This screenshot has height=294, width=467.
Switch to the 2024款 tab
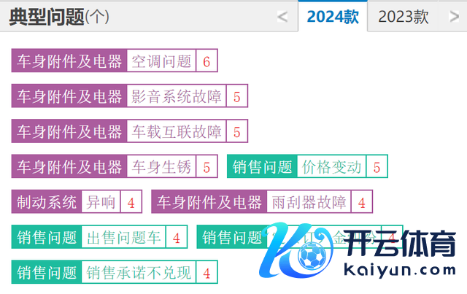click(x=333, y=17)
